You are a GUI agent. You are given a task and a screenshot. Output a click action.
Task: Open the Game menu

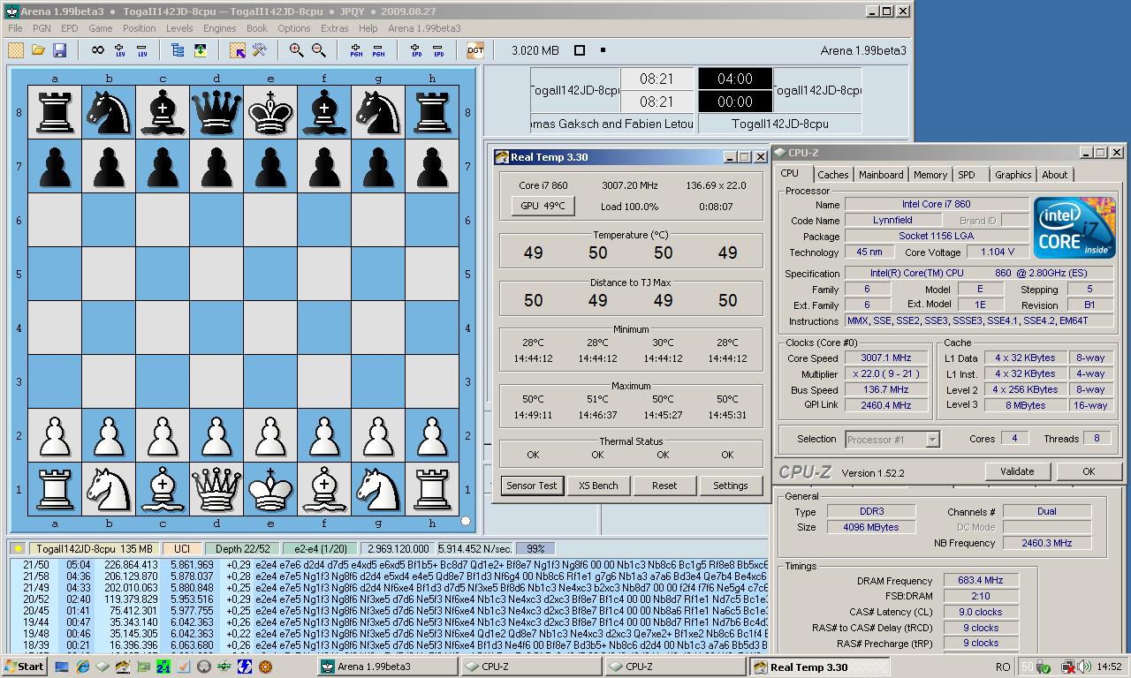coord(100,28)
